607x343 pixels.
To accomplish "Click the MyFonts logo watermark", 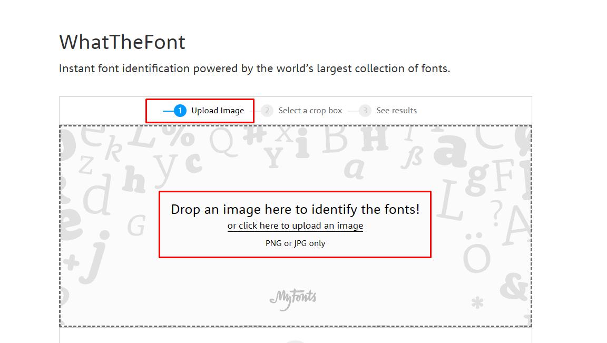I will 293,297.
